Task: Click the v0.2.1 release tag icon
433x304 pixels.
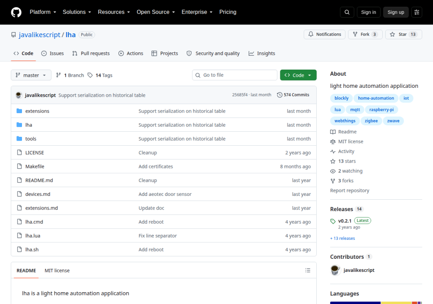Action: (333, 221)
